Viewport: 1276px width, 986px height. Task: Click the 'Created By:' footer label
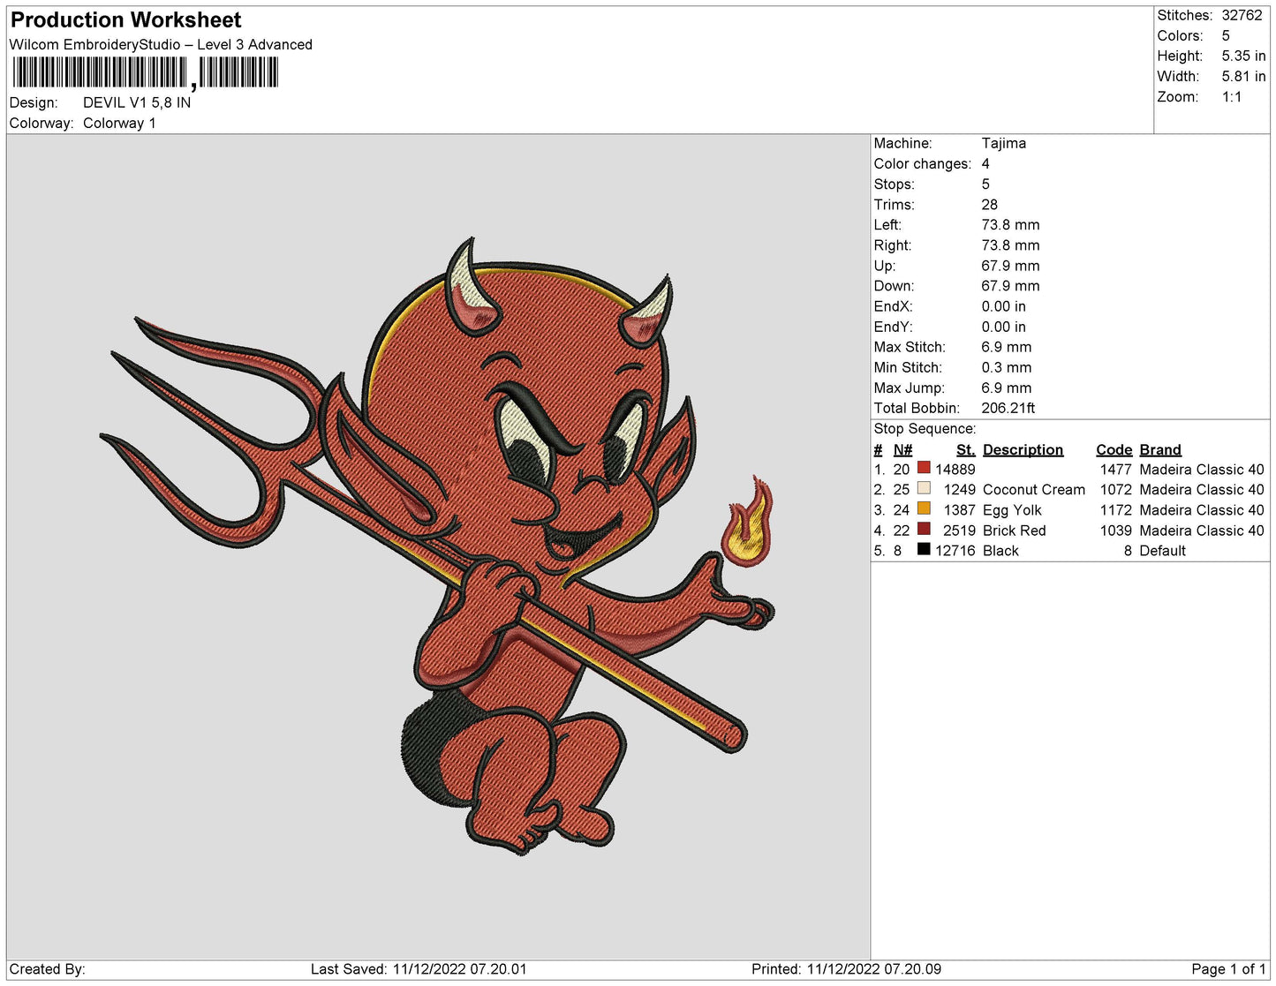[47, 969]
